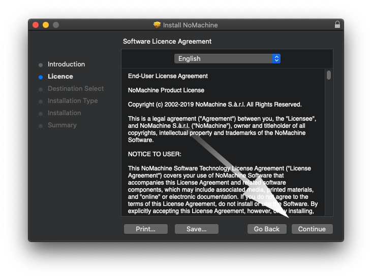Click the 'NOTICE TO USER:' text

tap(154, 154)
